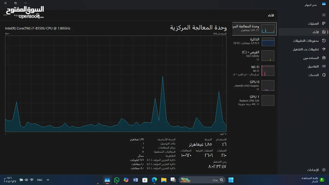Click virtualization status ممكّن
This screenshot has height=185, width=329.
(x=141, y=156)
